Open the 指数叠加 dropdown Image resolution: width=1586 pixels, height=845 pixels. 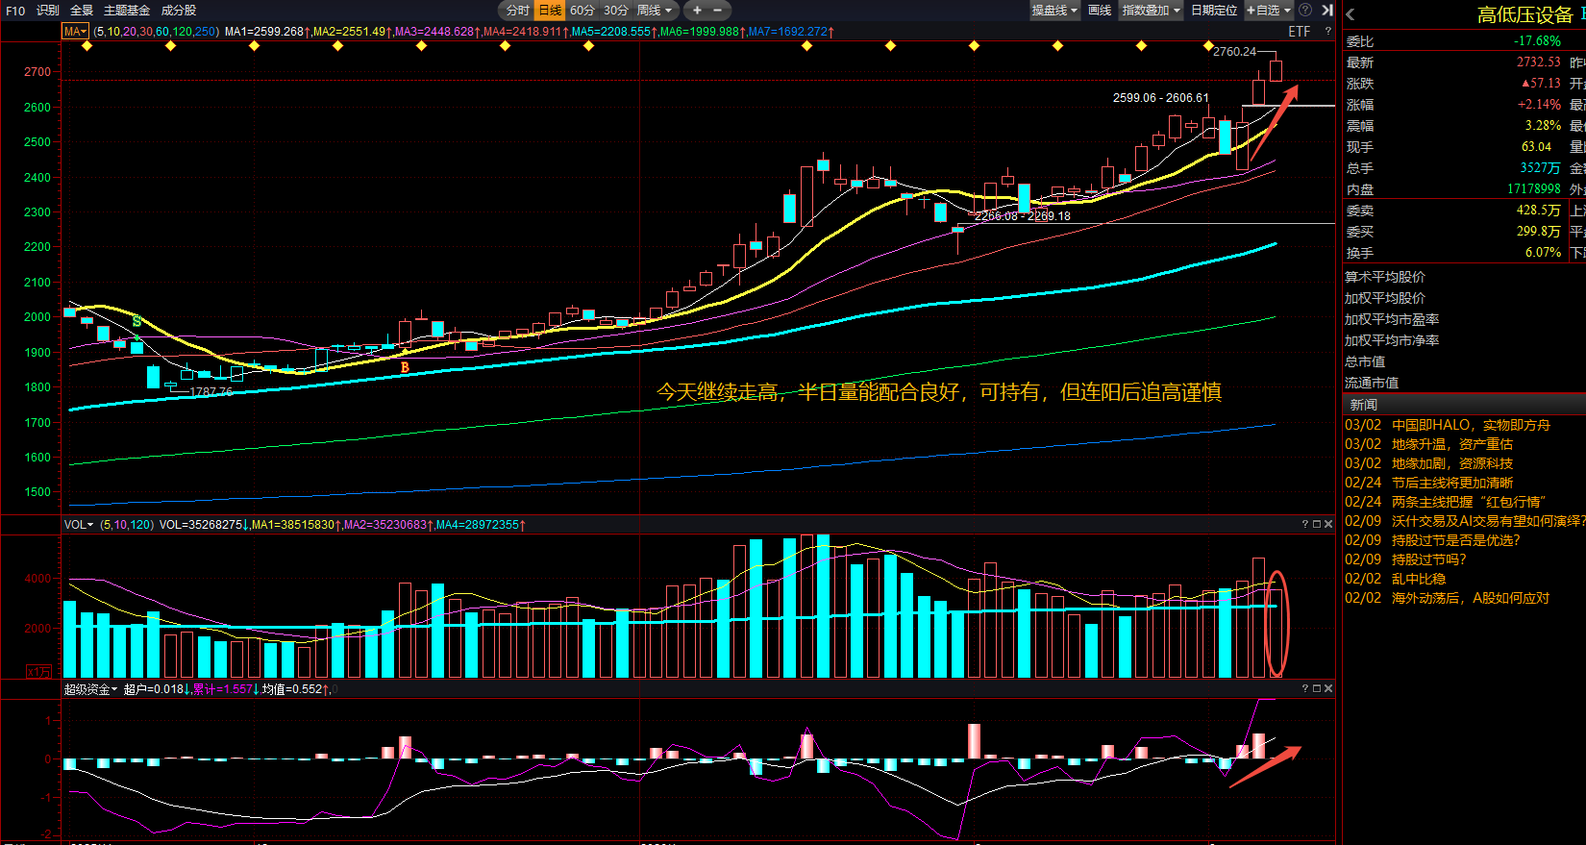tap(1151, 11)
